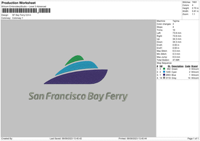
Task: Click the width value 5.81 in
Action: pyautogui.click(x=195, y=11)
